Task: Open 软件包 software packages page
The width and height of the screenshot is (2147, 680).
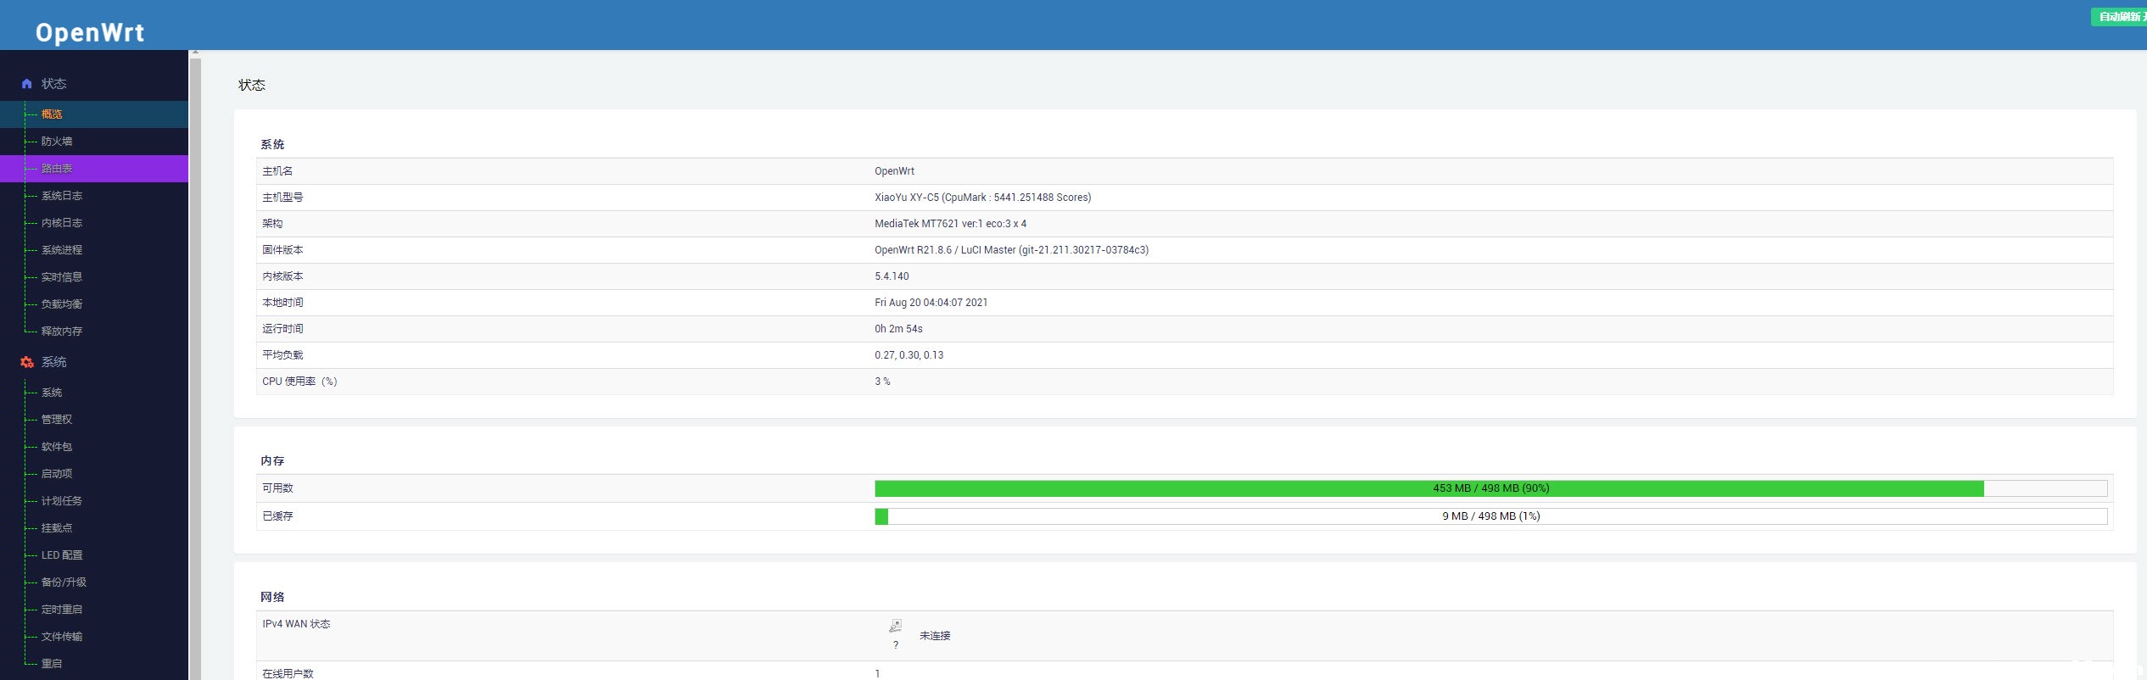Action: point(57,447)
